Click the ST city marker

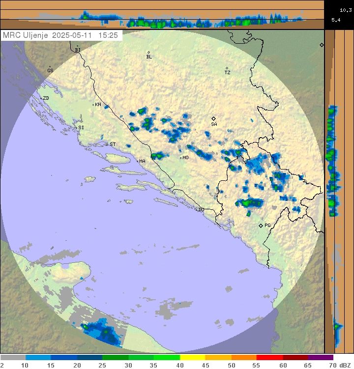coord(107,144)
